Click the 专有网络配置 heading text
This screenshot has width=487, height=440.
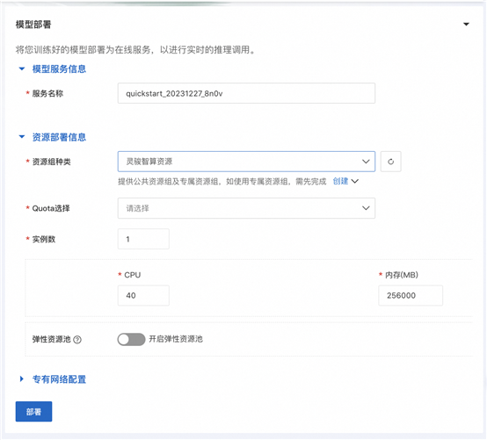59,379
